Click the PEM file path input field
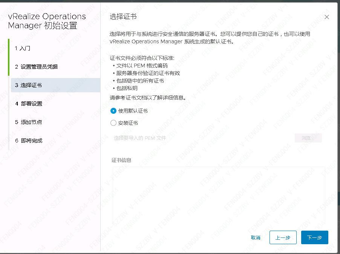This screenshot has height=254, width=340. pyautogui.click(x=202, y=138)
